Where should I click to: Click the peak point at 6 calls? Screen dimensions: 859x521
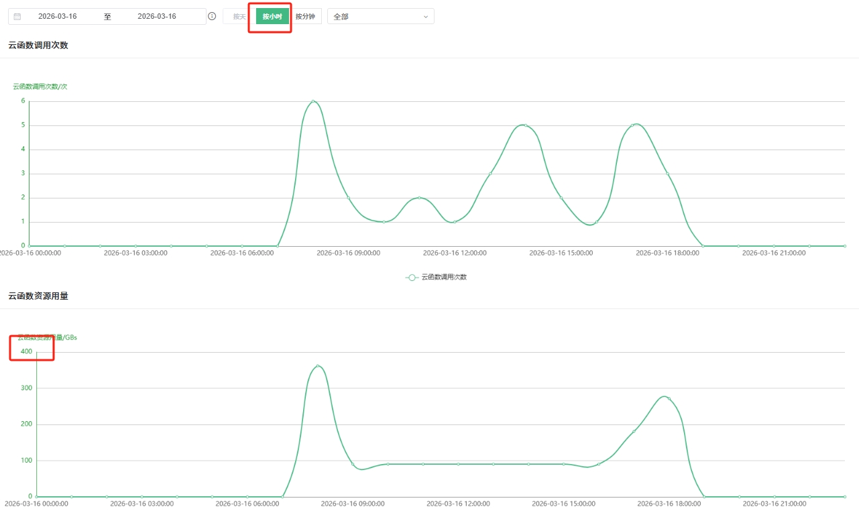tap(313, 101)
